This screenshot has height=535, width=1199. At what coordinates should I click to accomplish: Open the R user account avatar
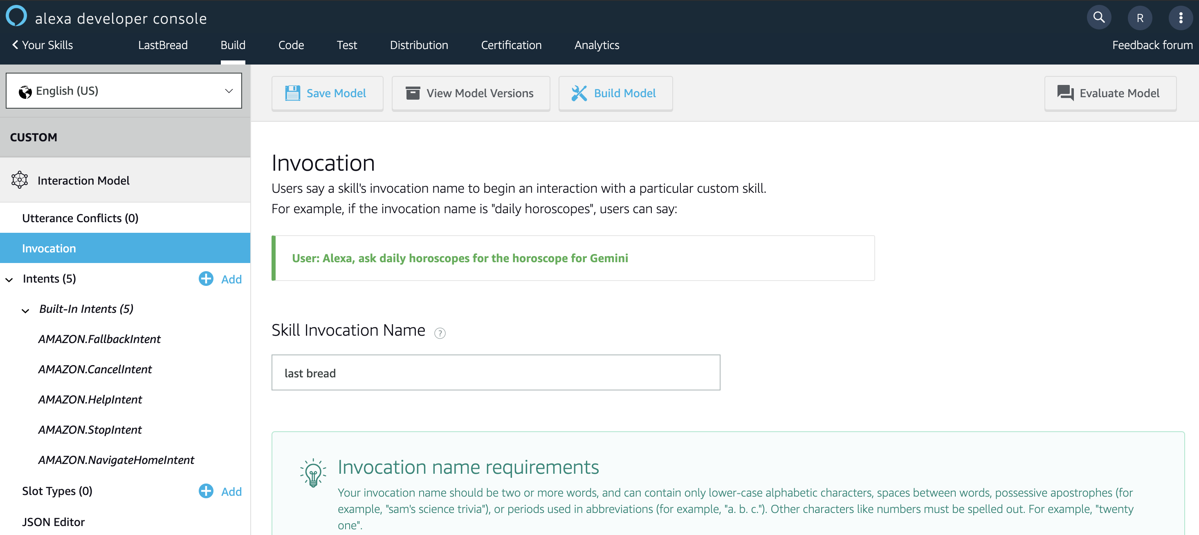(x=1140, y=18)
